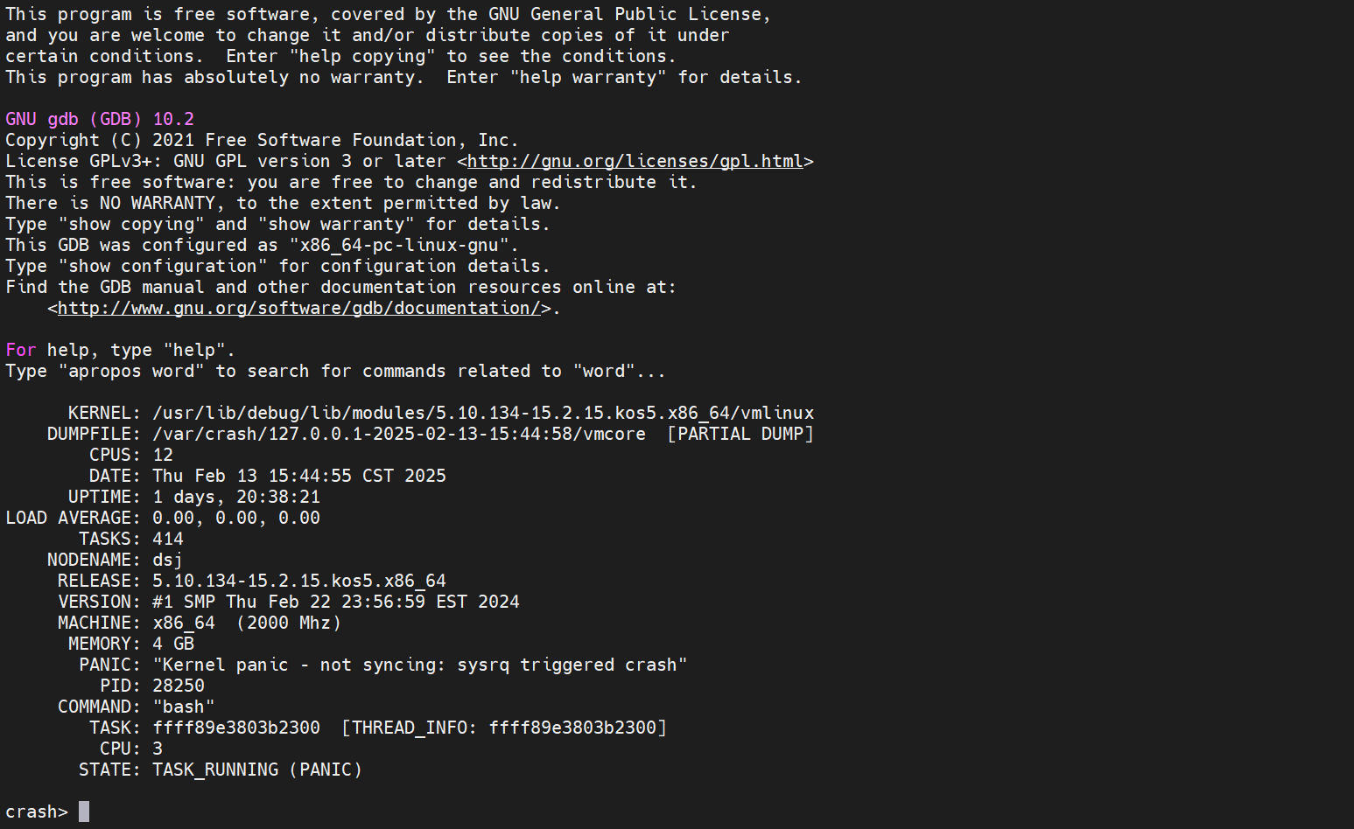This screenshot has height=829, width=1354.
Task: Click the [PARTIAL DUMP] label
Action: [740, 434]
